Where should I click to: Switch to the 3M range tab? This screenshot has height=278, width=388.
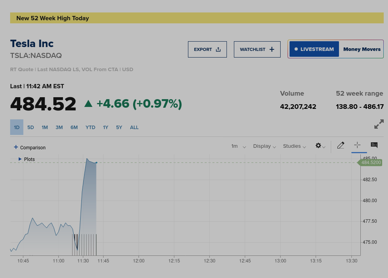coord(59,128)
